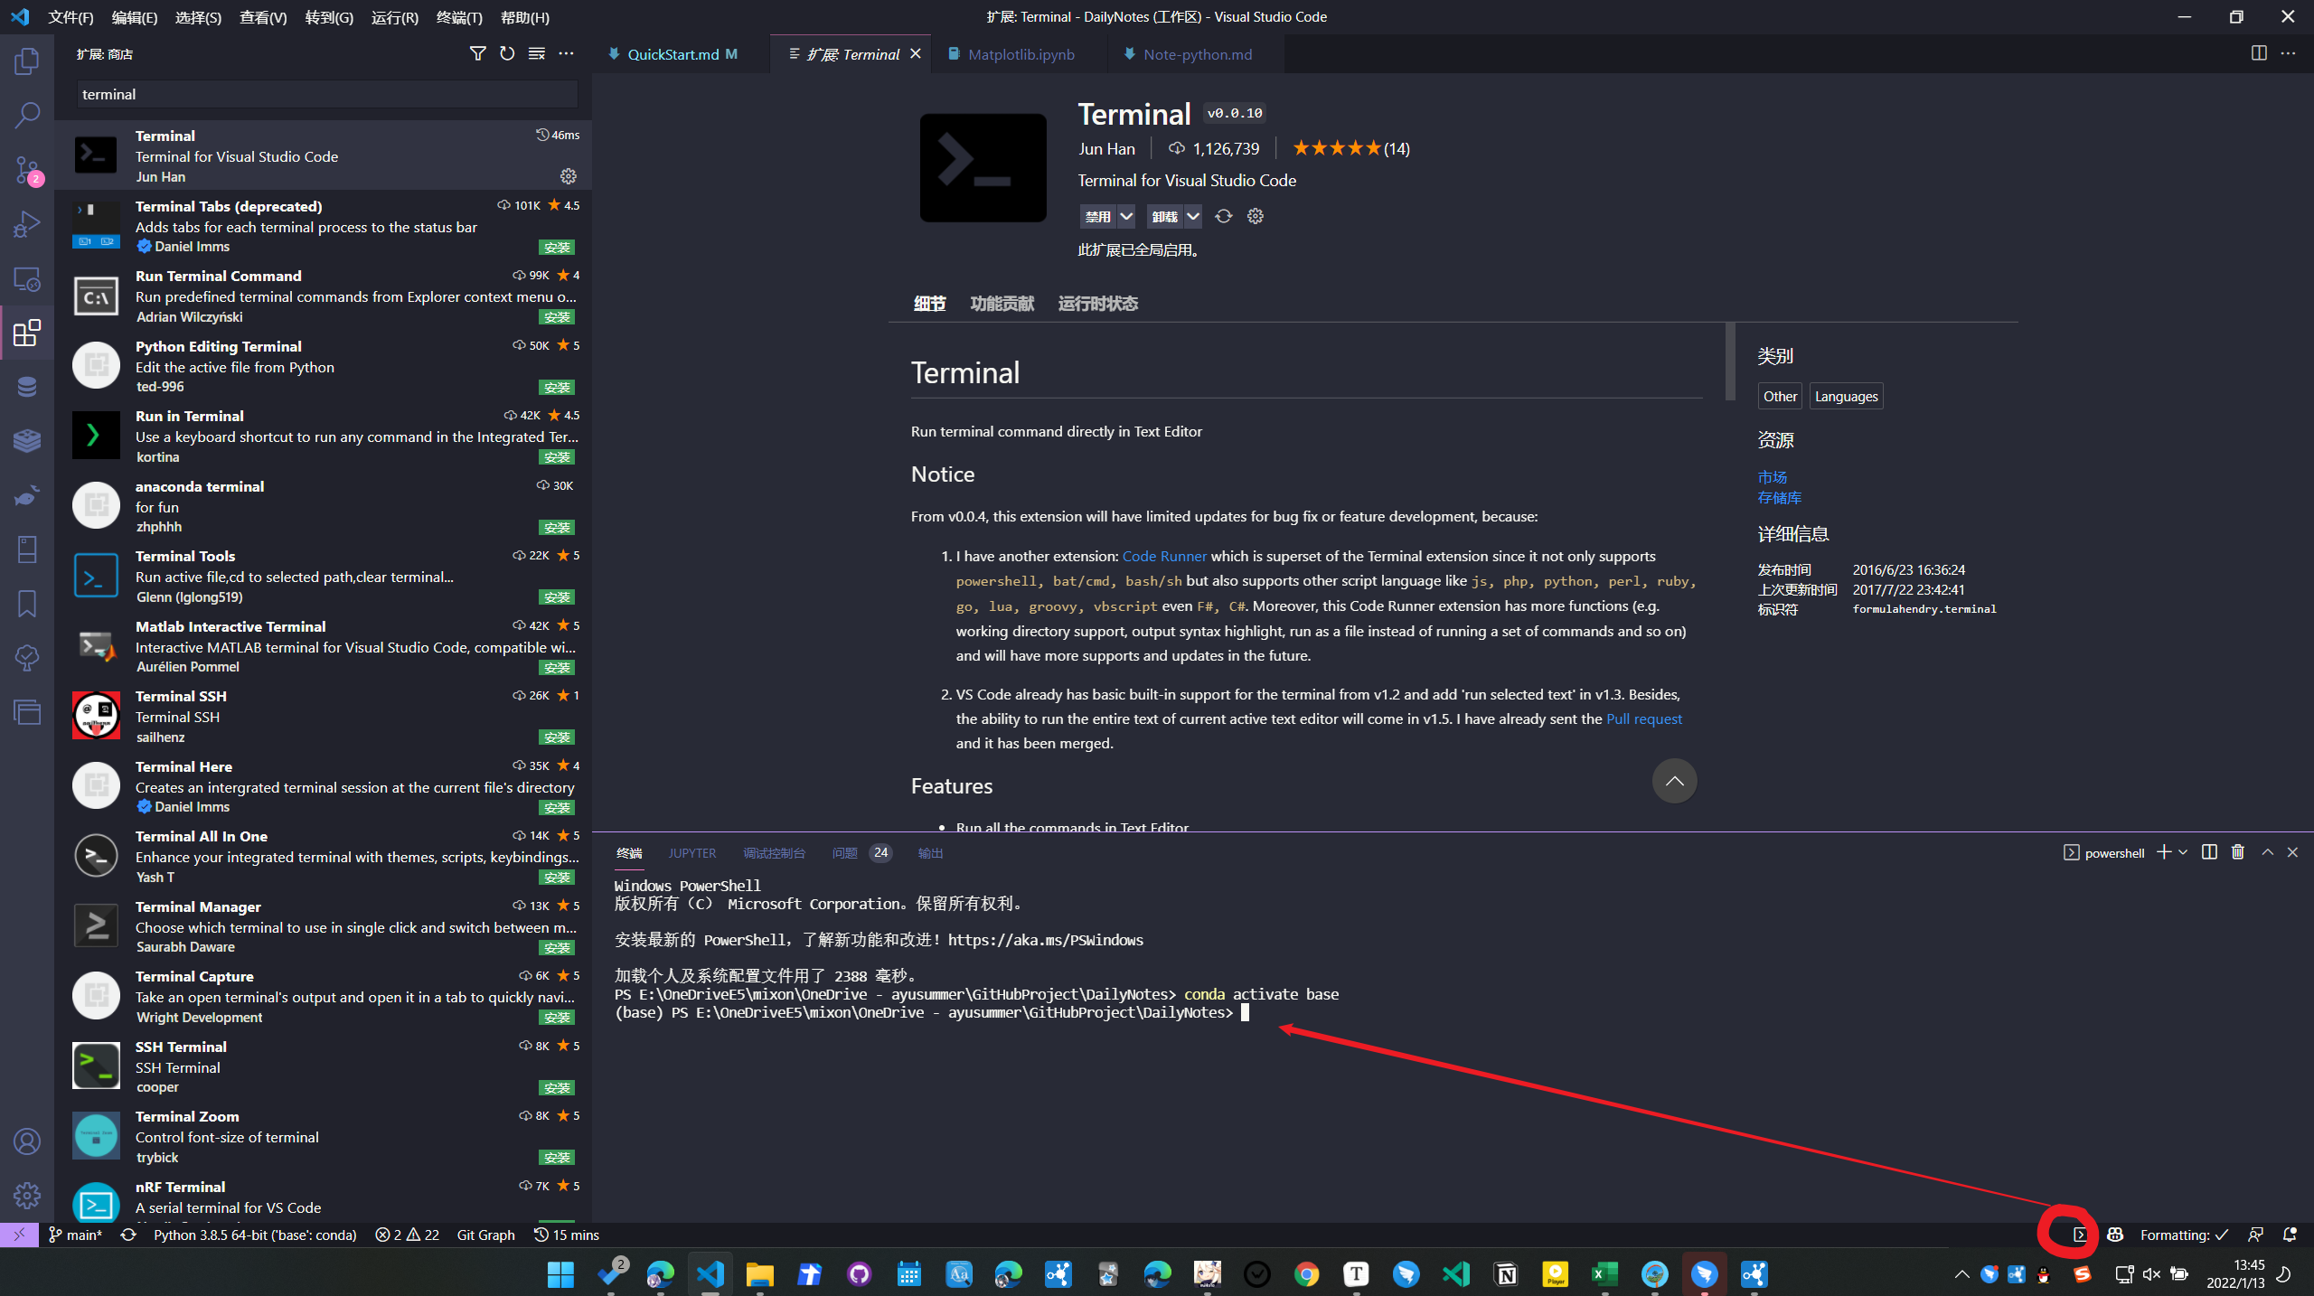Click the 禁用 disable button
This screenshot has height=1296, width=2314.
click(x=1098, y=216)
